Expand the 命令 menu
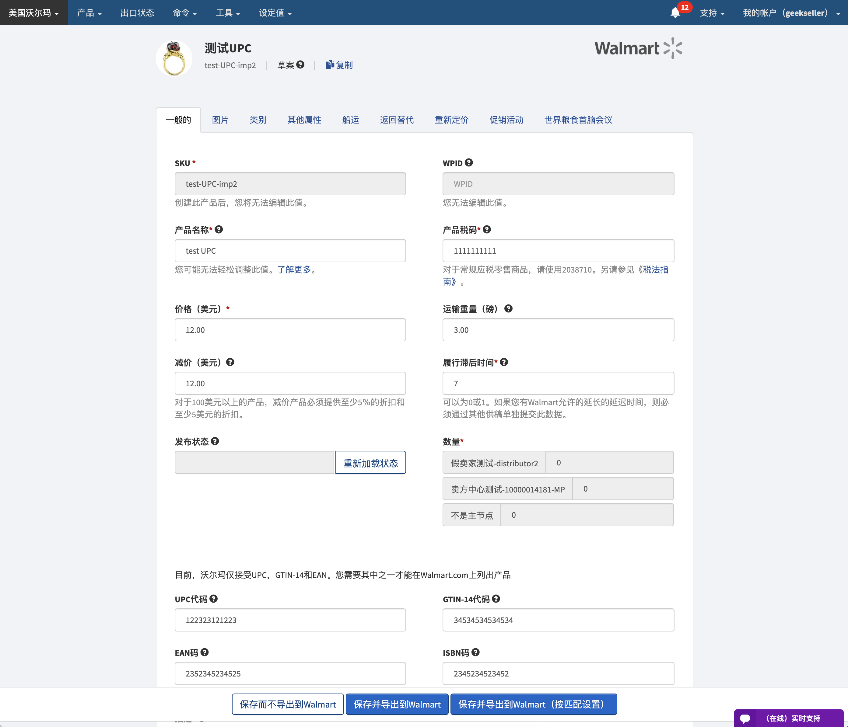 184,13
